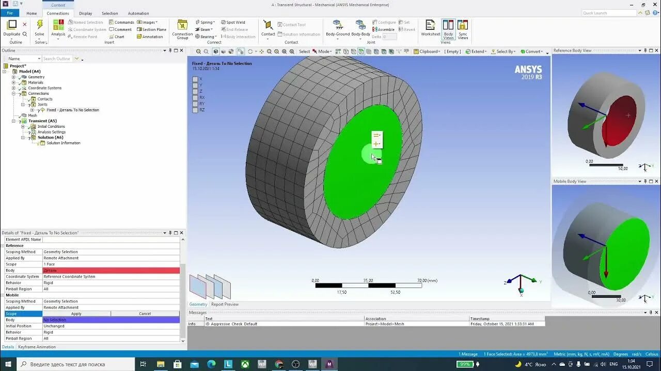The image size is (661, 371).
Task: Collapse the Transient (A5) node
Action: pos(14,121)
